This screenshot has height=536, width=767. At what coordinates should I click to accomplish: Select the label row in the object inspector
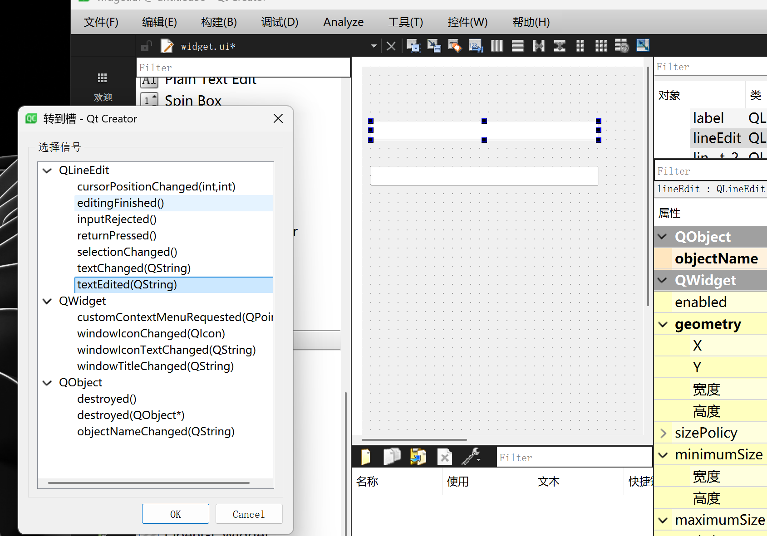[729, 118]
